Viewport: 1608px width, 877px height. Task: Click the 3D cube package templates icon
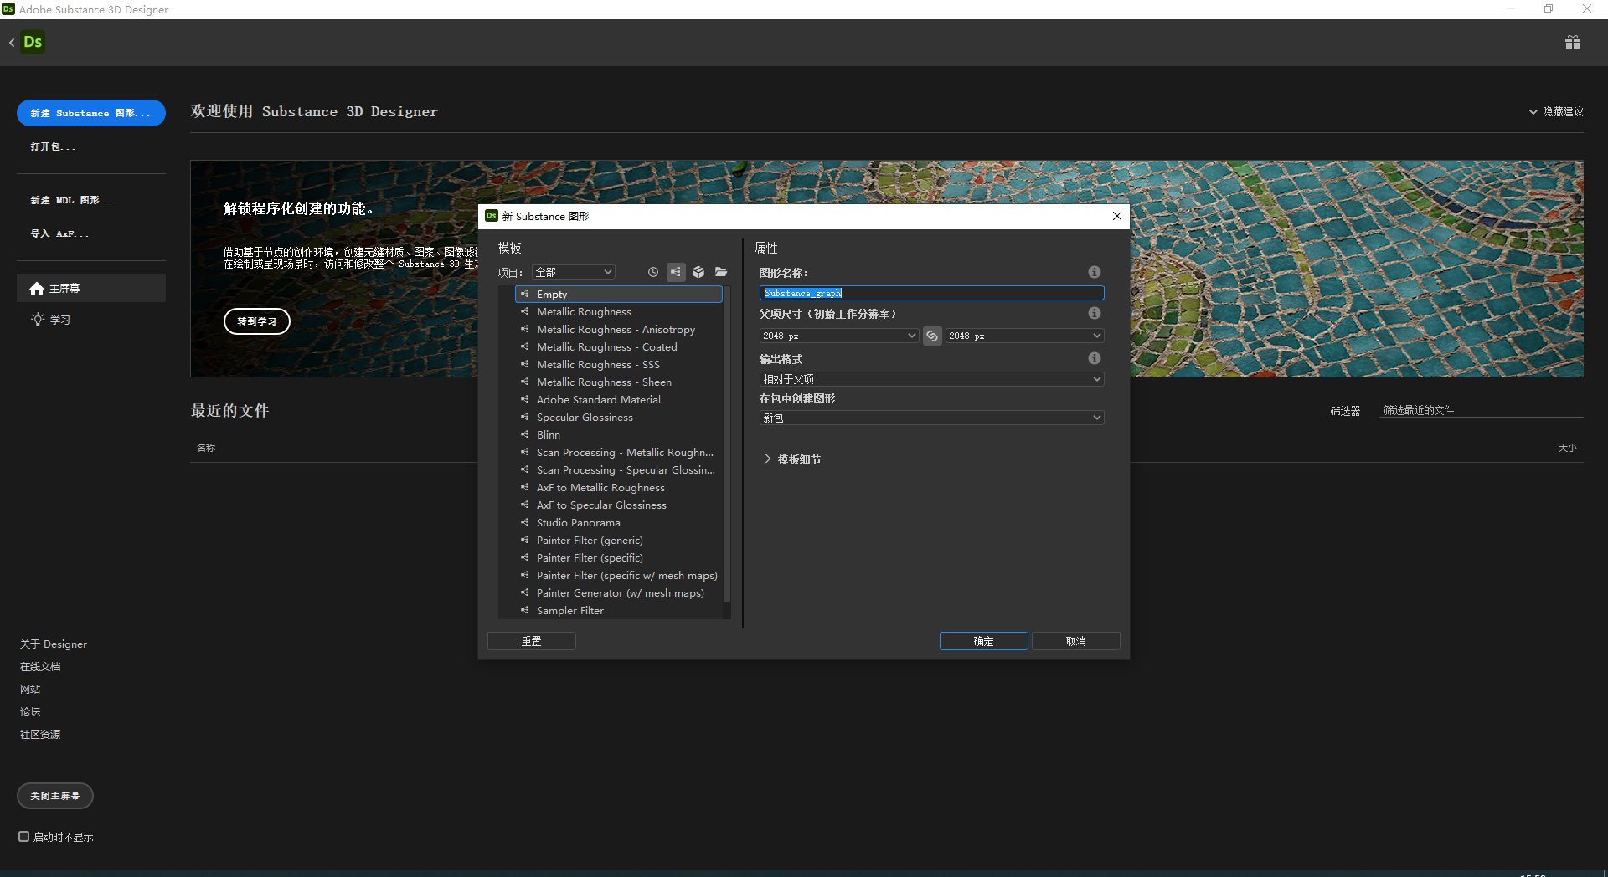[x=698, y=272]
